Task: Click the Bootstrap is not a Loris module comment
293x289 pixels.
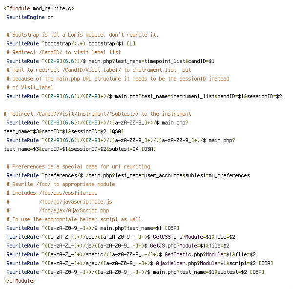Action: [83, 35]
